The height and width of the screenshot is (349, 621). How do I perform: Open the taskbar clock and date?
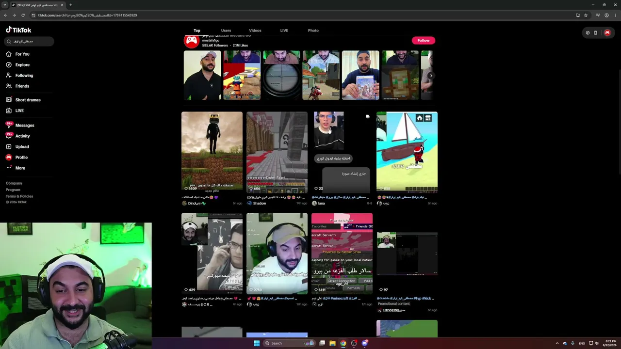tap(610, 343)
